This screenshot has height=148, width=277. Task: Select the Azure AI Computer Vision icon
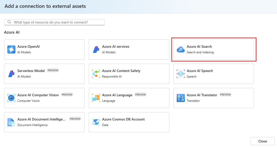coord(11,98)
